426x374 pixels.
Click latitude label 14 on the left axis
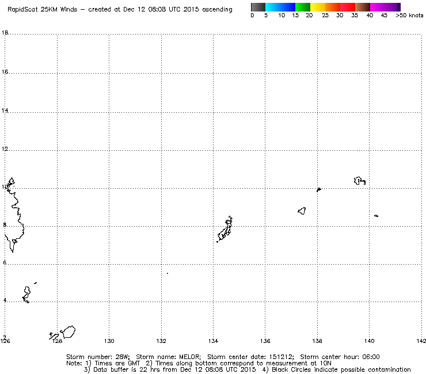(5, 110)
